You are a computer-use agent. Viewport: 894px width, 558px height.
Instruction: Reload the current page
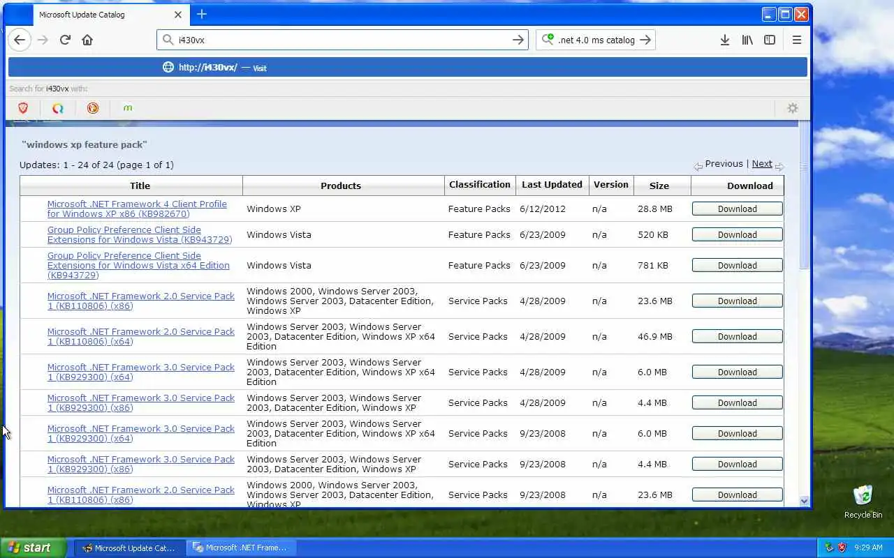coord(65,40)
